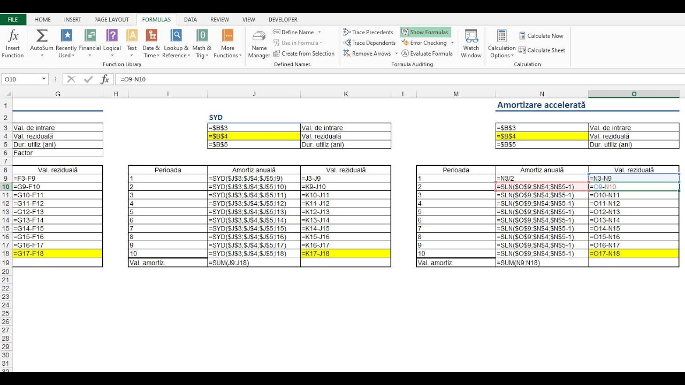Select the Factor cell in column G
Screen dimensions: 685x385
click(x=57, y=153)
